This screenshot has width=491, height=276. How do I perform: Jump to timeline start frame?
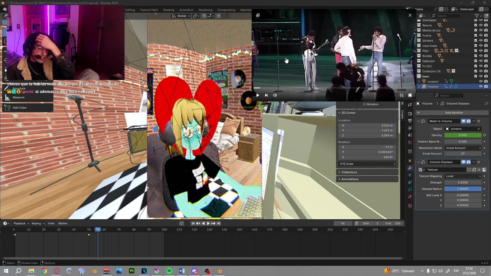point(193,223)
